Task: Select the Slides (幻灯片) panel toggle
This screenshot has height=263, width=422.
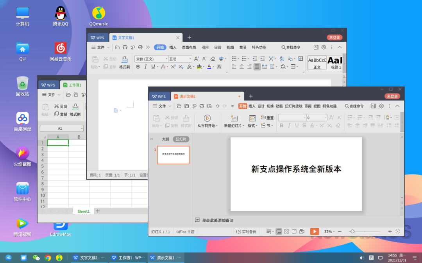Action: pos(181,139)
